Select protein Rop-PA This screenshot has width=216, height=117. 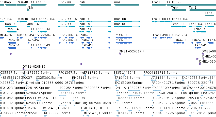pos(12,48)
